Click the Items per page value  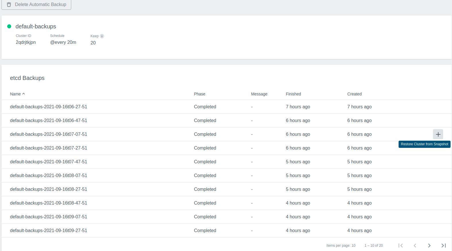click(354, 246)
